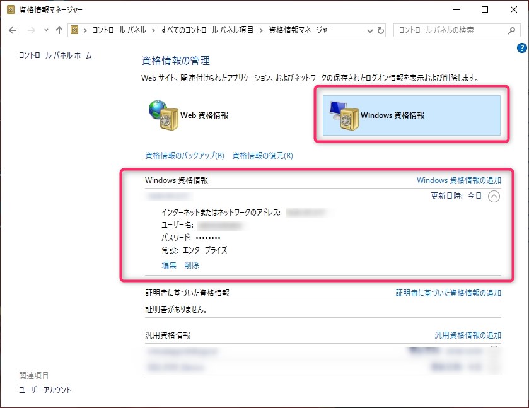Click the breadcrumb chevron after すべてのコントロール パネル項目
Viewport: 529px width, 408px height.
click(261, 31)
